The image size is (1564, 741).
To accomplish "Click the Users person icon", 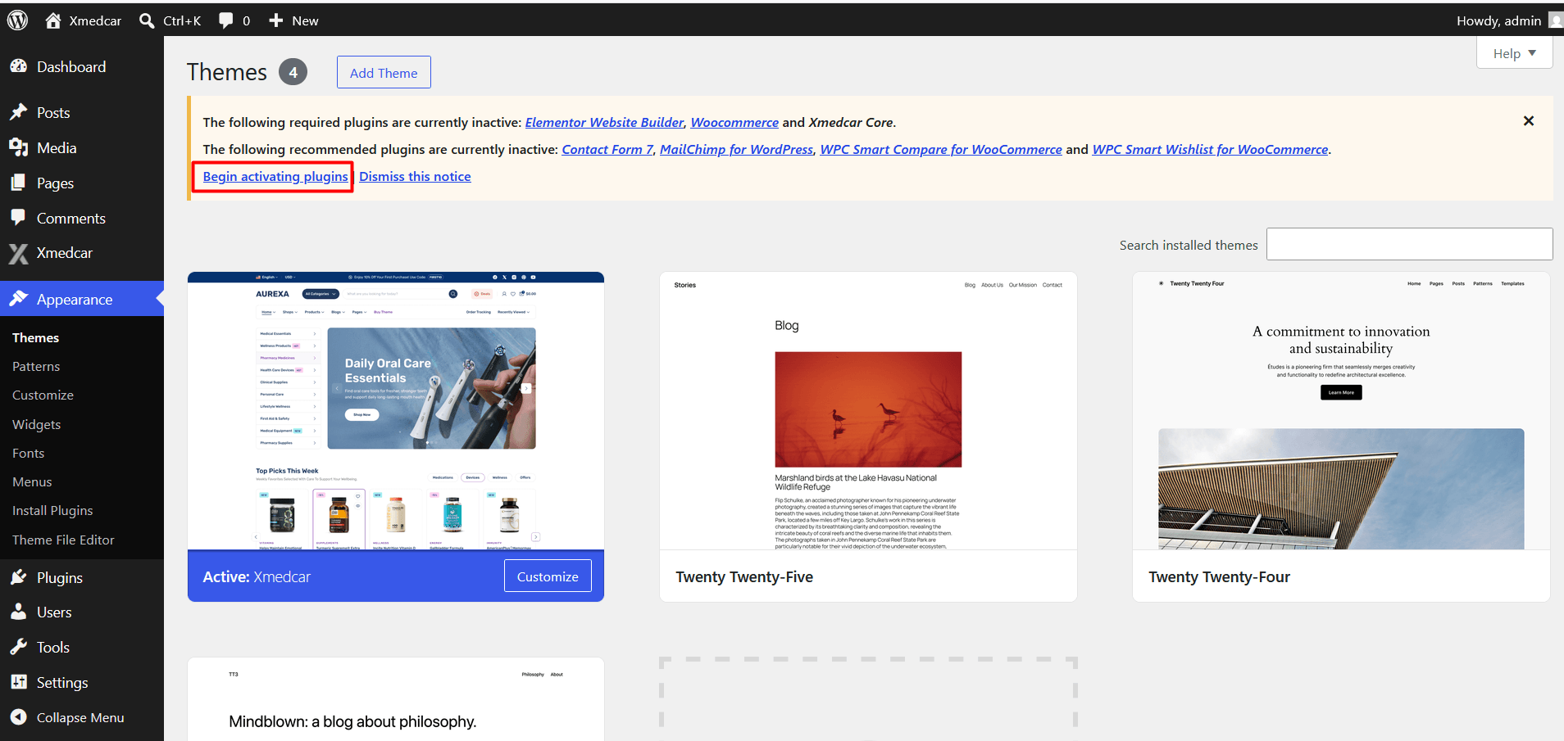I will coord(19,612).
